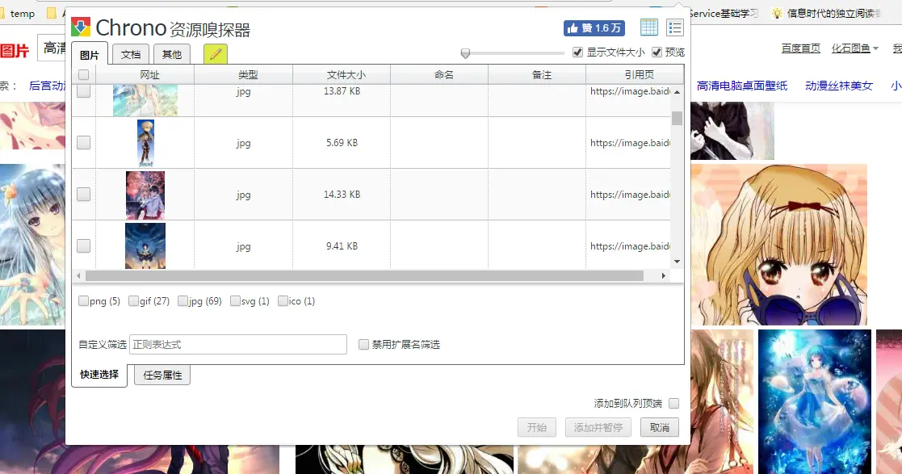Click the preview size slider handle
The width and height of the screenshot is (902, 474).
pyautogui.click(x=465, y=53)
